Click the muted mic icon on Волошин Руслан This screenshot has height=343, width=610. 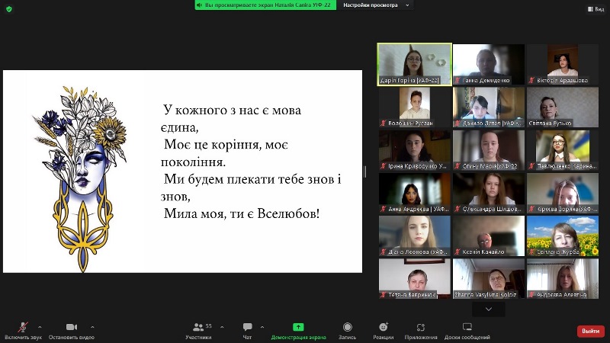tap(384, 123)
